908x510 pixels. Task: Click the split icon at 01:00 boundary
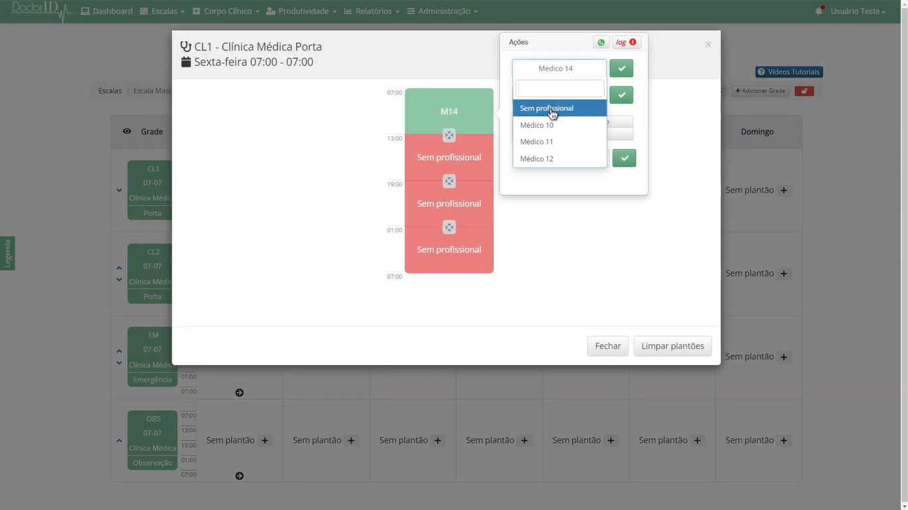[449, 227]
